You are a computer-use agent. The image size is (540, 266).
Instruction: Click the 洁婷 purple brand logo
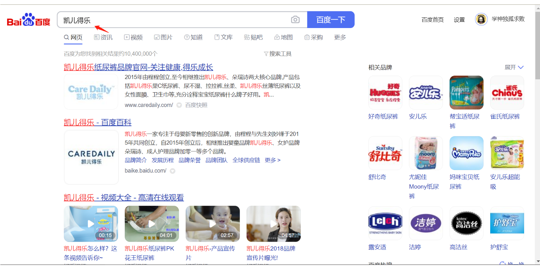click(x=426, y=223)
